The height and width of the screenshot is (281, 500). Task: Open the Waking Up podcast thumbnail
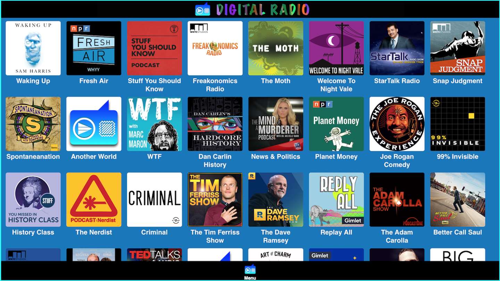[x=33, y=48]
